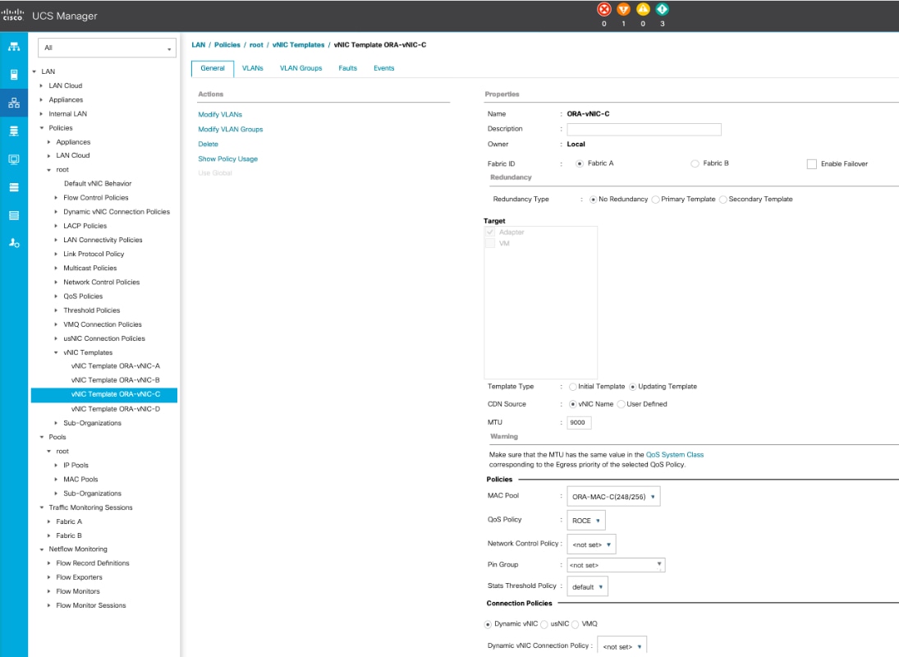Select vNIC Template ORA-vNIC-D
This screenshot has height=657, width=899.
pyautogui.click(x=115, y=409)
